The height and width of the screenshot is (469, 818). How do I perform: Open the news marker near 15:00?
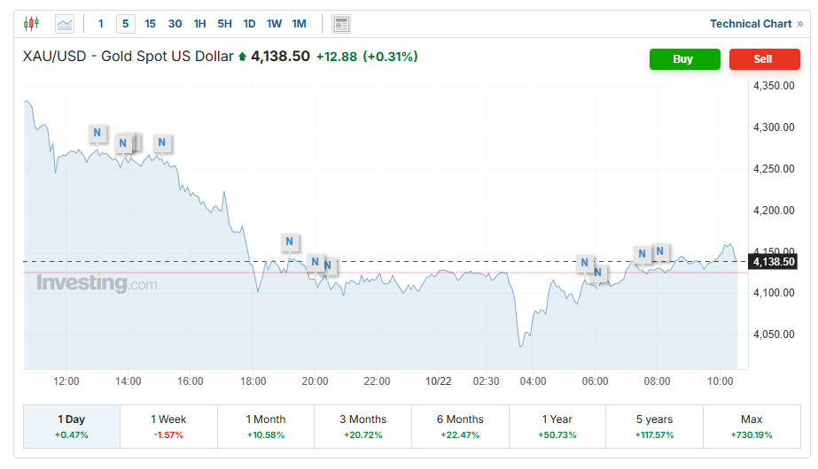[162, 142]
